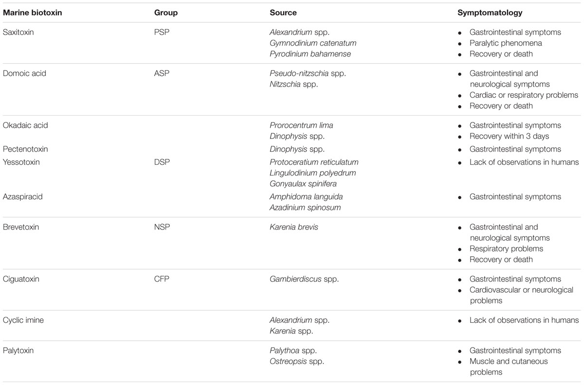Select Pyrodinium bahamense source text
This screenshot has height=385, width=584.
310,54
